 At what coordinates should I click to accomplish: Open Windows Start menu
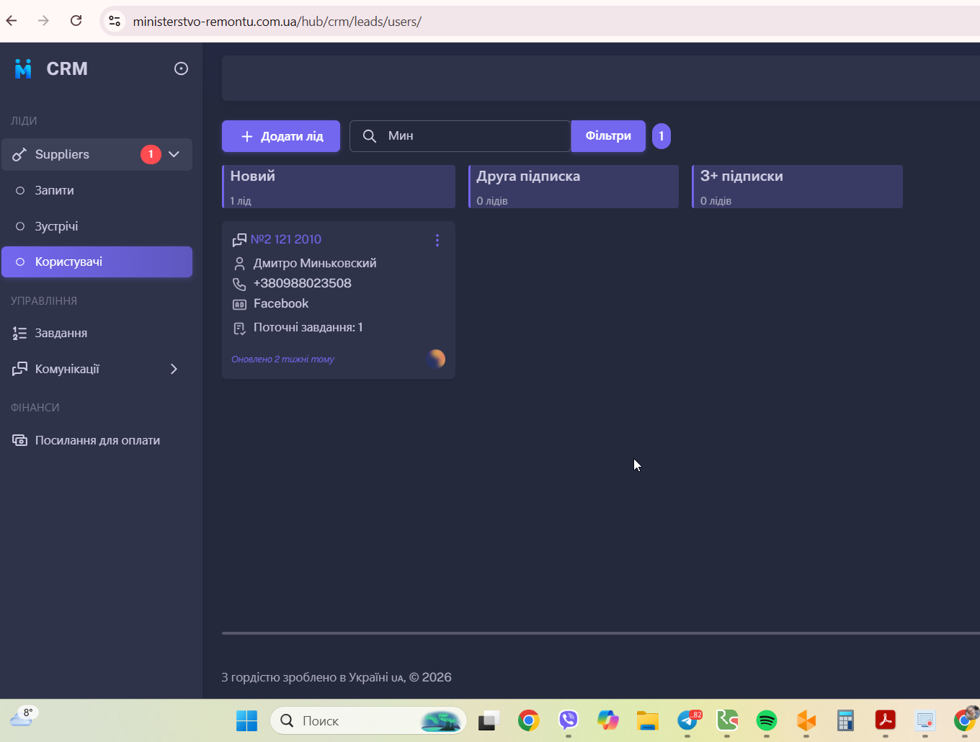tap(246, 720)
